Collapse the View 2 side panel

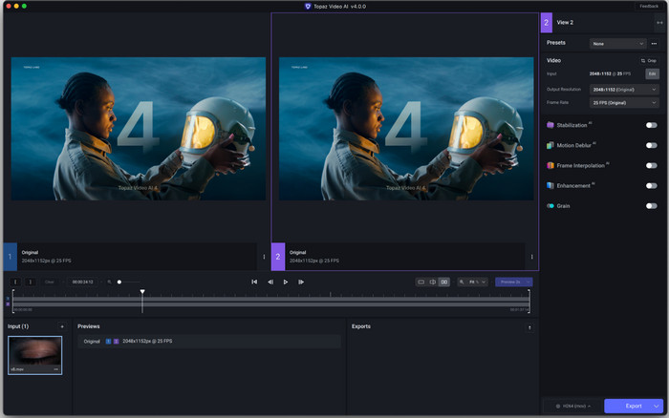(x=660, y=22)
